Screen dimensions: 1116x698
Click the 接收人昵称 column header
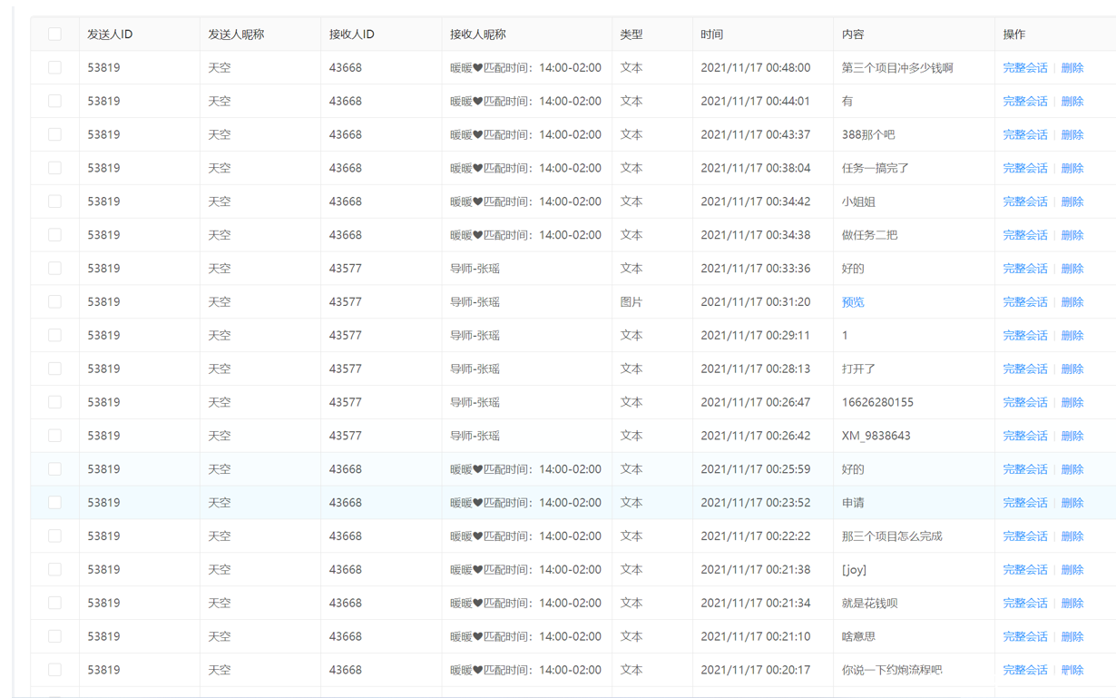click(x=478, y=34)
